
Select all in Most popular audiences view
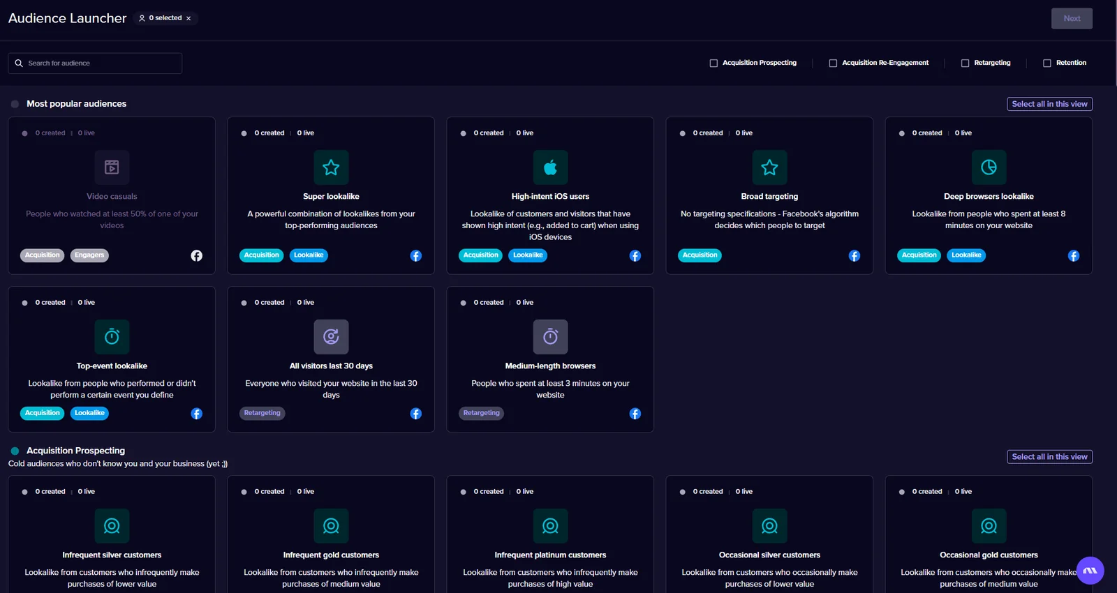[x=1049, y=104]
